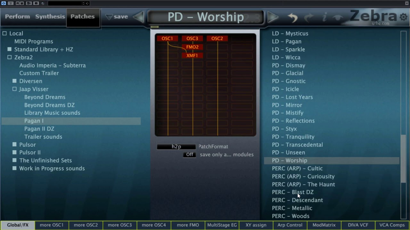Select the Pagan II DZ folder
The width and height of the screenshot is (410, 230).
(x=39, y=129)
